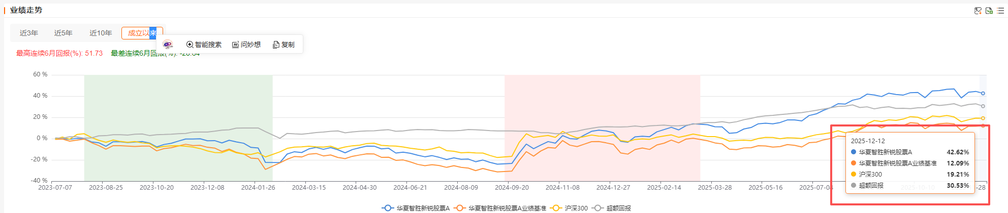Select the 近5年 period tab

click(64, 33)
